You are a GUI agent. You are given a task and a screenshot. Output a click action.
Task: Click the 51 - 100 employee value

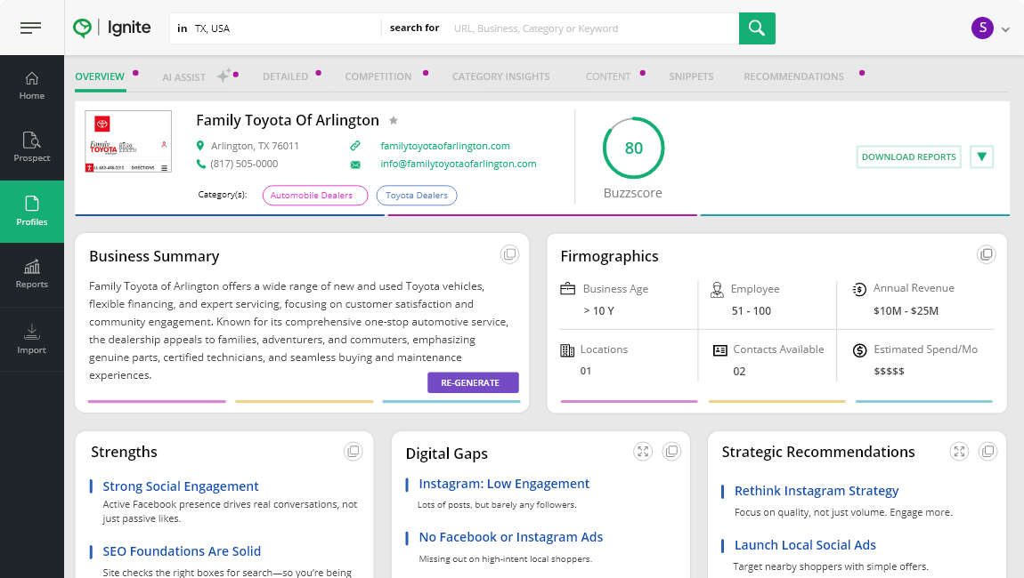pyautogui.click(x=751, y=310)
